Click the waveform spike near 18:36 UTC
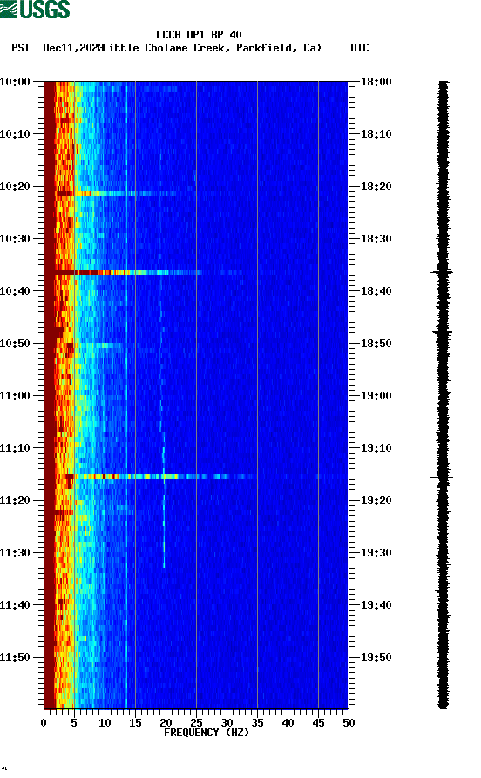 point(443,272)
